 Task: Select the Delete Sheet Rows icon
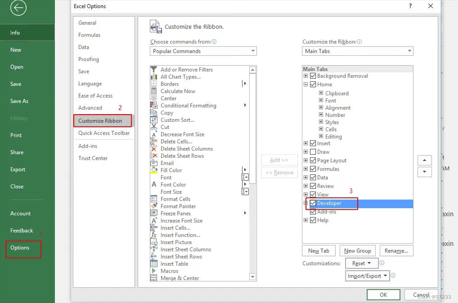[153, 156]
